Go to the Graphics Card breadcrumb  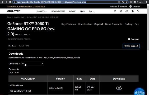tap(19, 17)
